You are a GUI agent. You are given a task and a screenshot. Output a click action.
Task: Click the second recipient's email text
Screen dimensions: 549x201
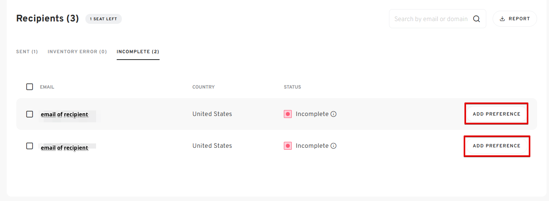click(64, 148)
